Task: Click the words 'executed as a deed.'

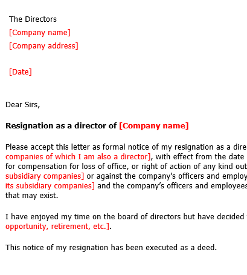Action: point(181,248)
